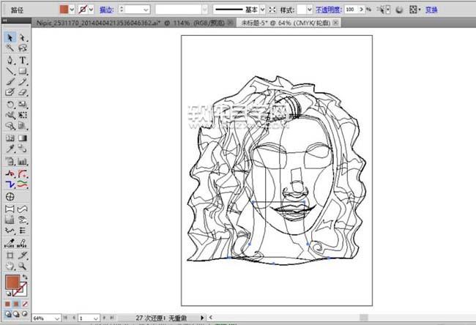Switch to Draw Behind mode
The height and width of the screenshot is (325, 476).
[17, 315]
